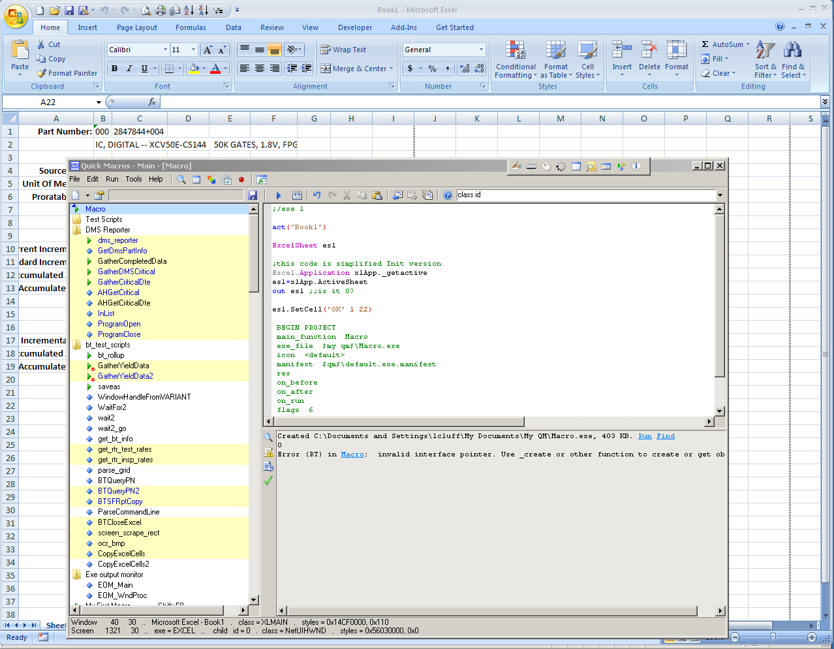Image resolution: width=834 pixels, height=649 pixels.
Task: Click Sort A to Z quick access icon
Action: point(189,10)
